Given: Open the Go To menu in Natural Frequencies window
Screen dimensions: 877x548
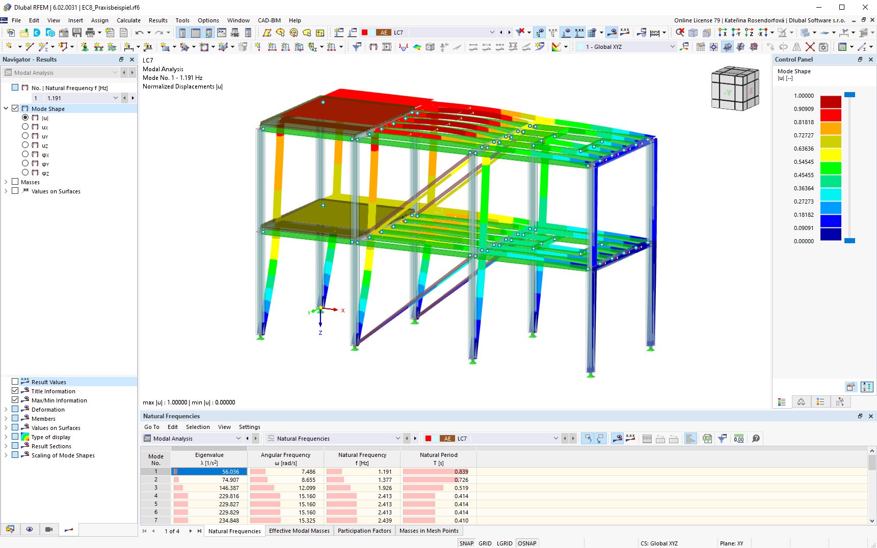Looking at the screenshot, I should point(151,427).
